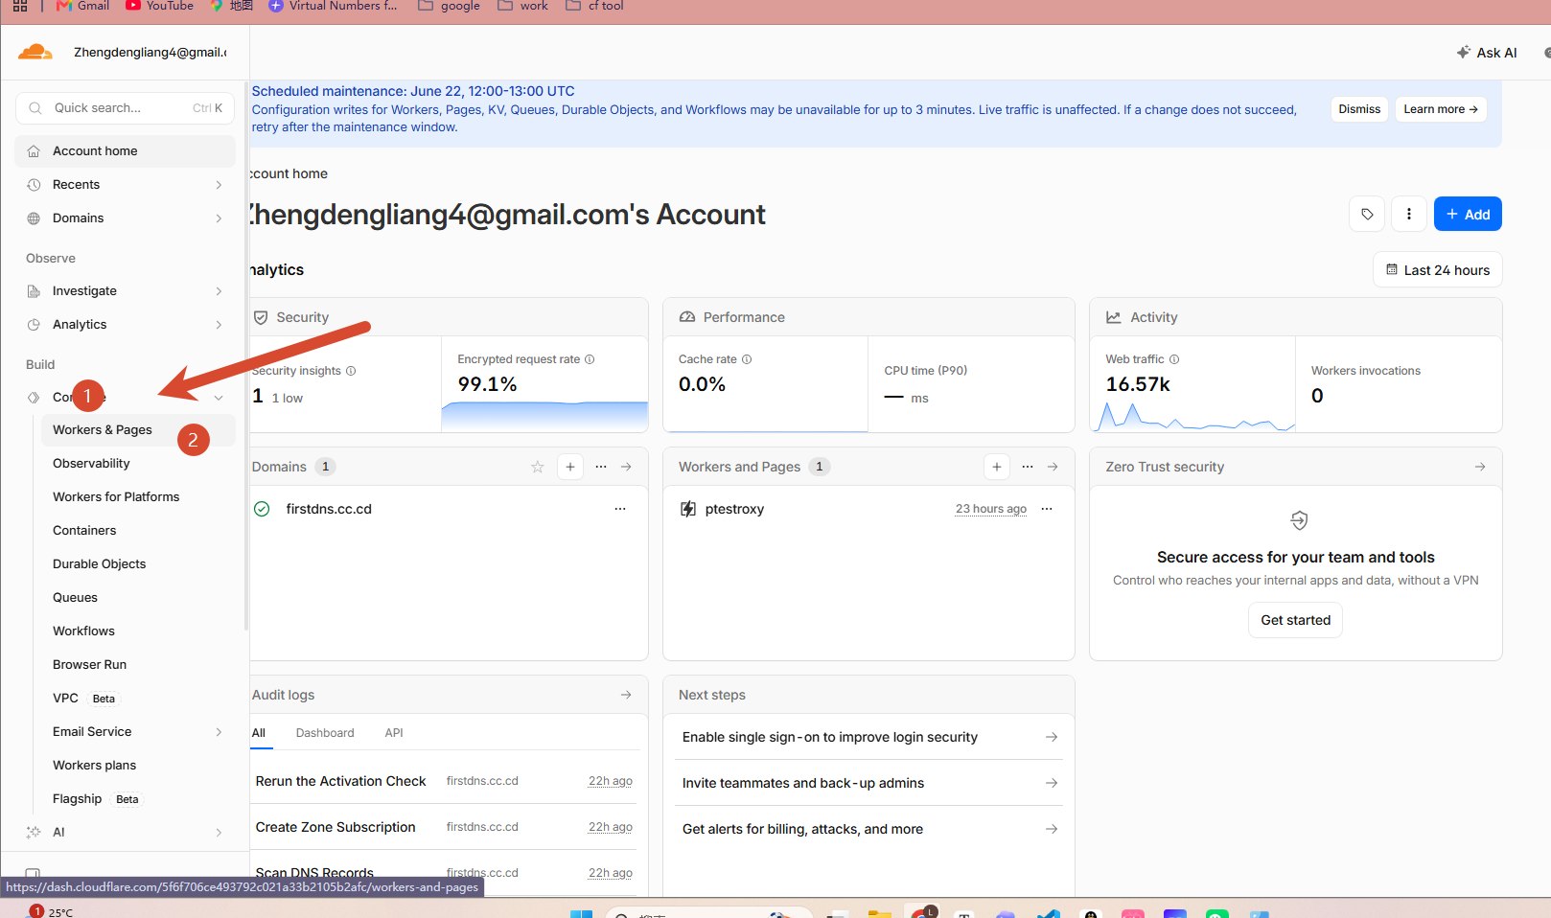Screen dimensions: 1551x918
Task: Switch to the API audit log tab
Action: click(x=394, y=733)
